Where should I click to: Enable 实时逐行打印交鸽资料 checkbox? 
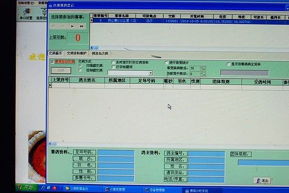click(113, 62)
